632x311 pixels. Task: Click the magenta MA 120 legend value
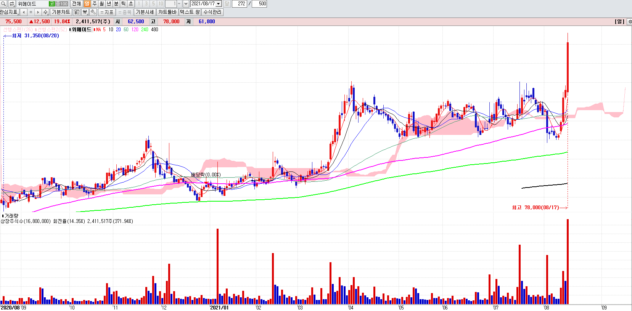pyautogui.click(x=135, y=29)
